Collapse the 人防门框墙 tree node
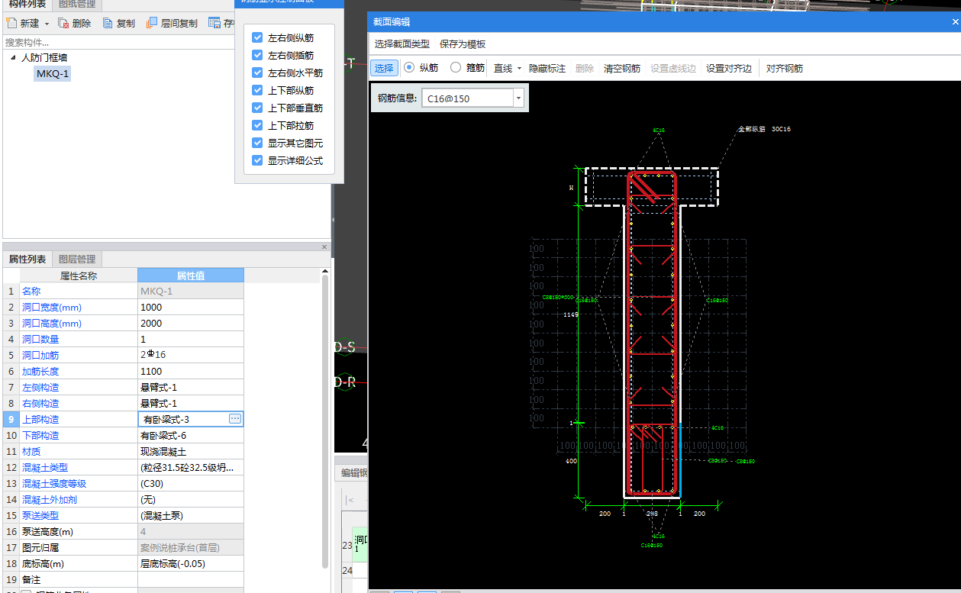The image size is (961, 593). click(x=14, y=58)
